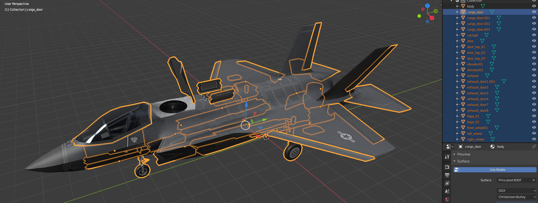Collapse the Collection tree in outliner
The height and width of the screenshot is (203, 538).
pos(452,1)
